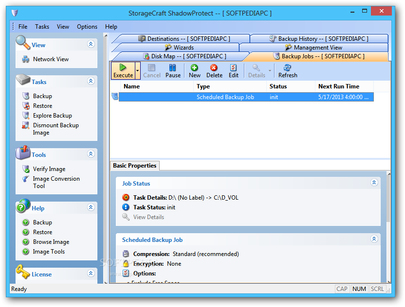Select Dismount Backup Image task
Image resolution: width=405 pixels, height=307 pixels.
tap(55, 129)
